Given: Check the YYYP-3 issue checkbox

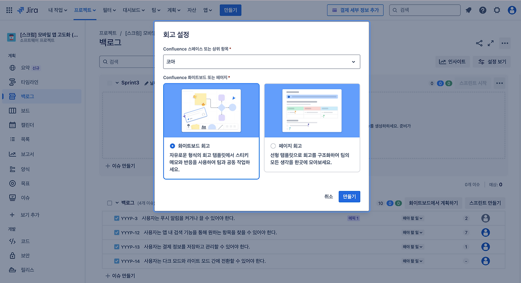Looking at the screenshot, I should click(116, 218).
